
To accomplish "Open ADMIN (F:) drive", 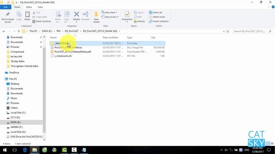I will tap(16, 127).
